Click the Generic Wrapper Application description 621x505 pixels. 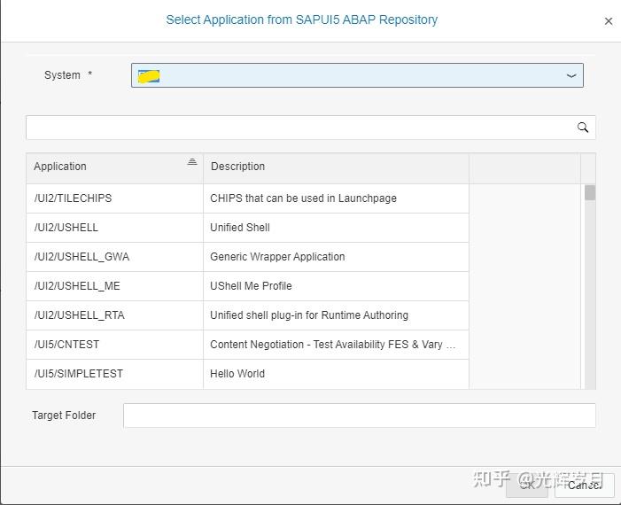click(x=277, y=257)
